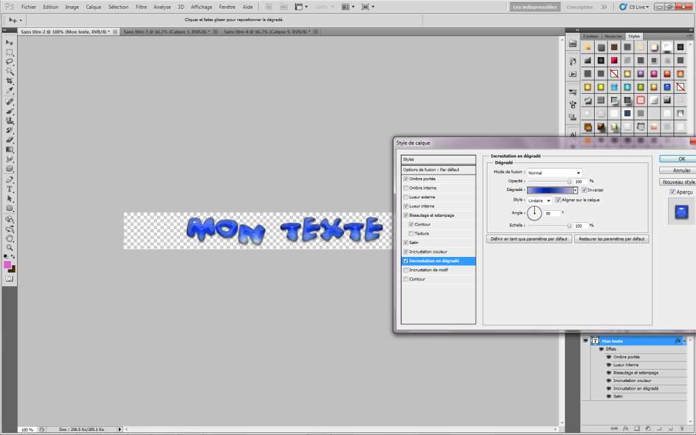
Task: Enable the Ombre interne checkbox
Action: coord(406,188)
